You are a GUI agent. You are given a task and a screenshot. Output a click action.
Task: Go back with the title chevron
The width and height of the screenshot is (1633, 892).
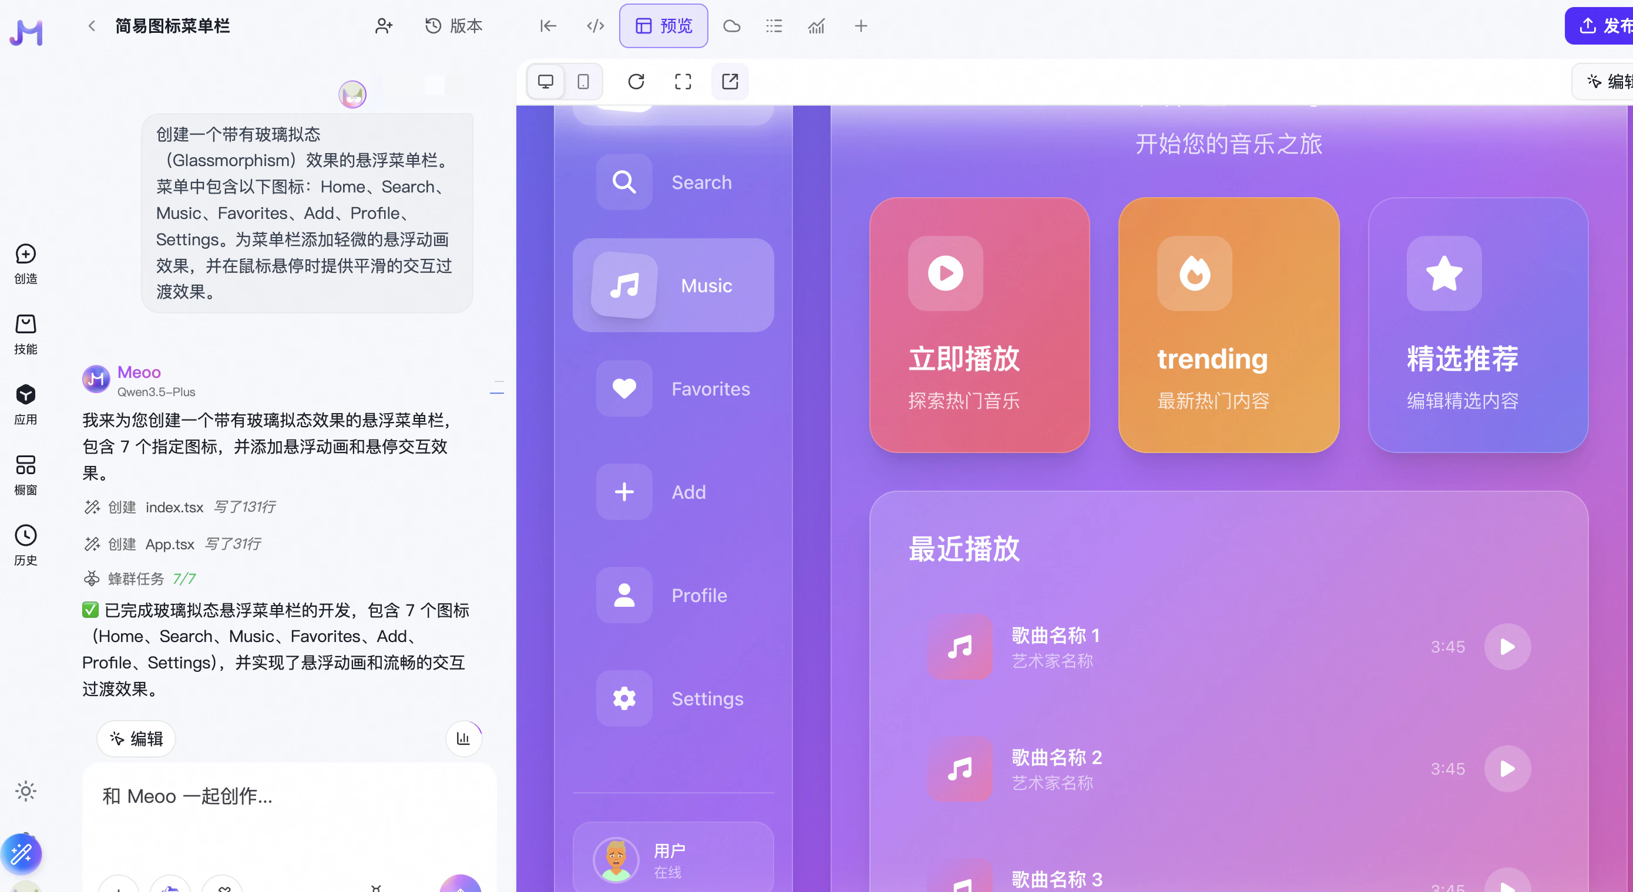(92, 26)
